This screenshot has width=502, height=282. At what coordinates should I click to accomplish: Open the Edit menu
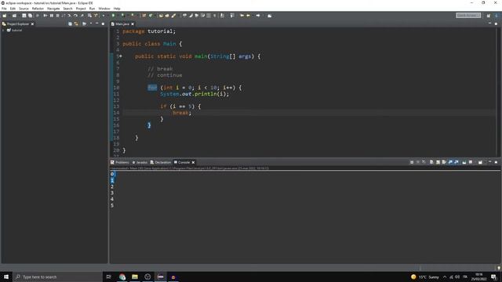pyautogui.click(x=13, y=9)
